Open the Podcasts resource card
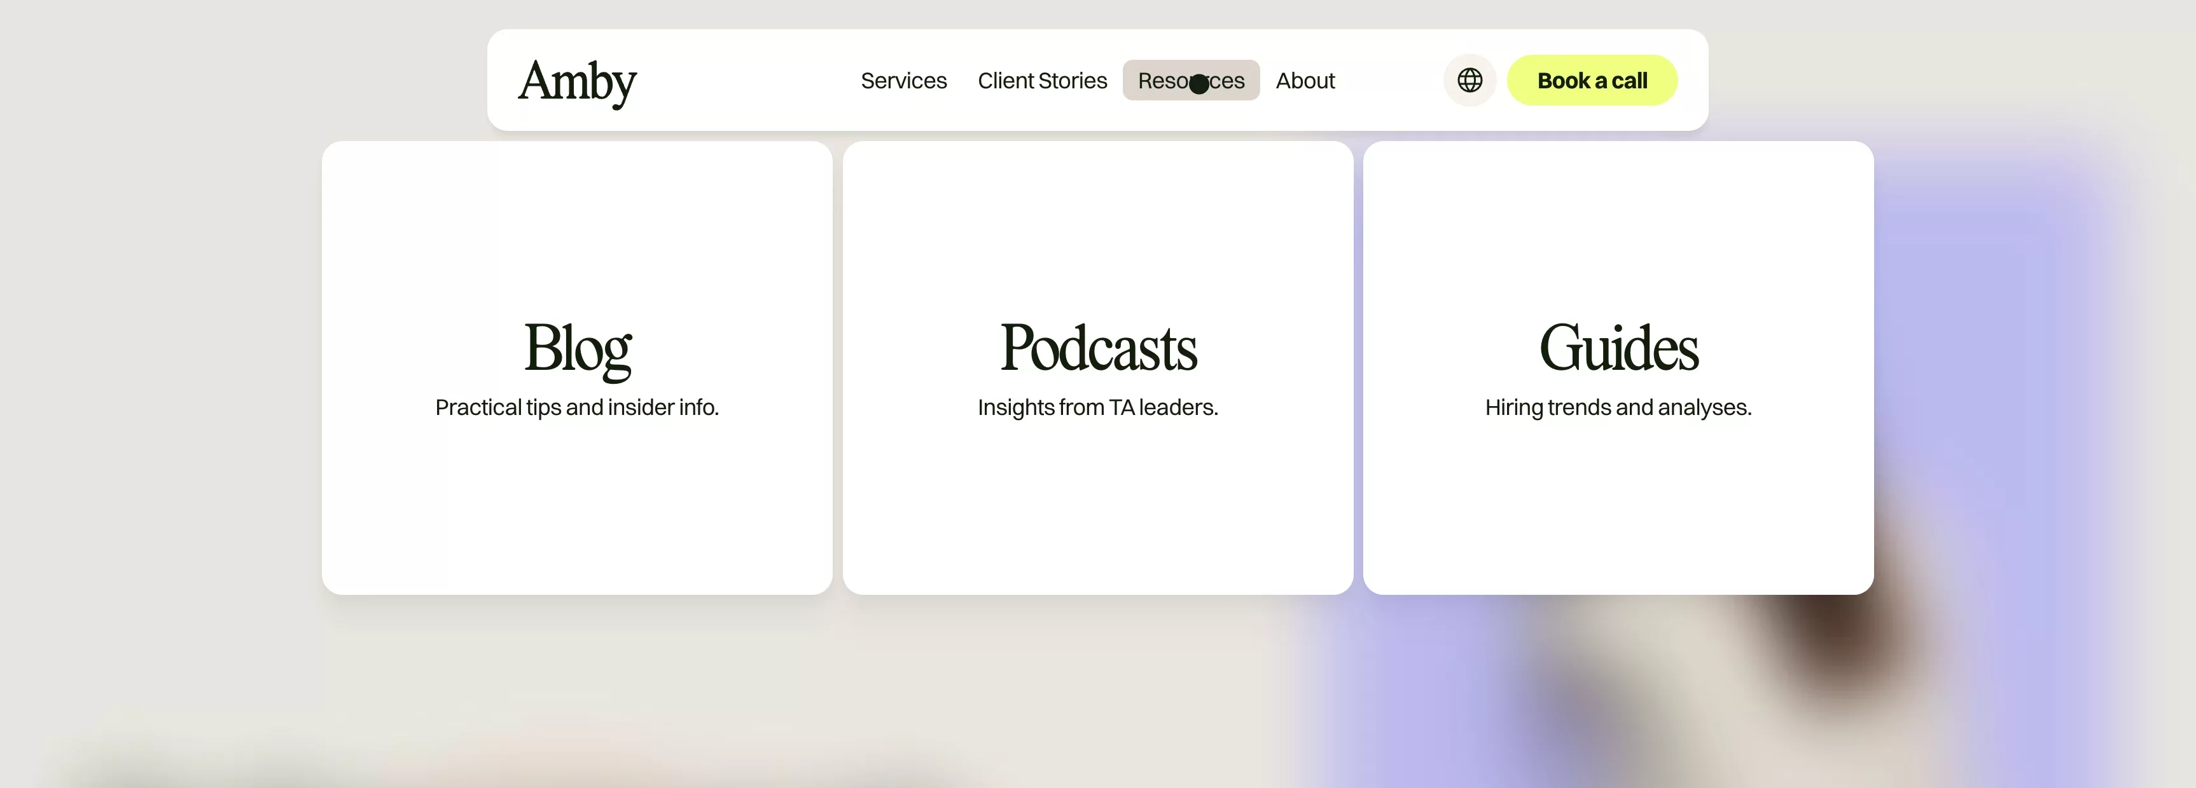This screenshot has height=788, width=2196. coord(1097,511)
